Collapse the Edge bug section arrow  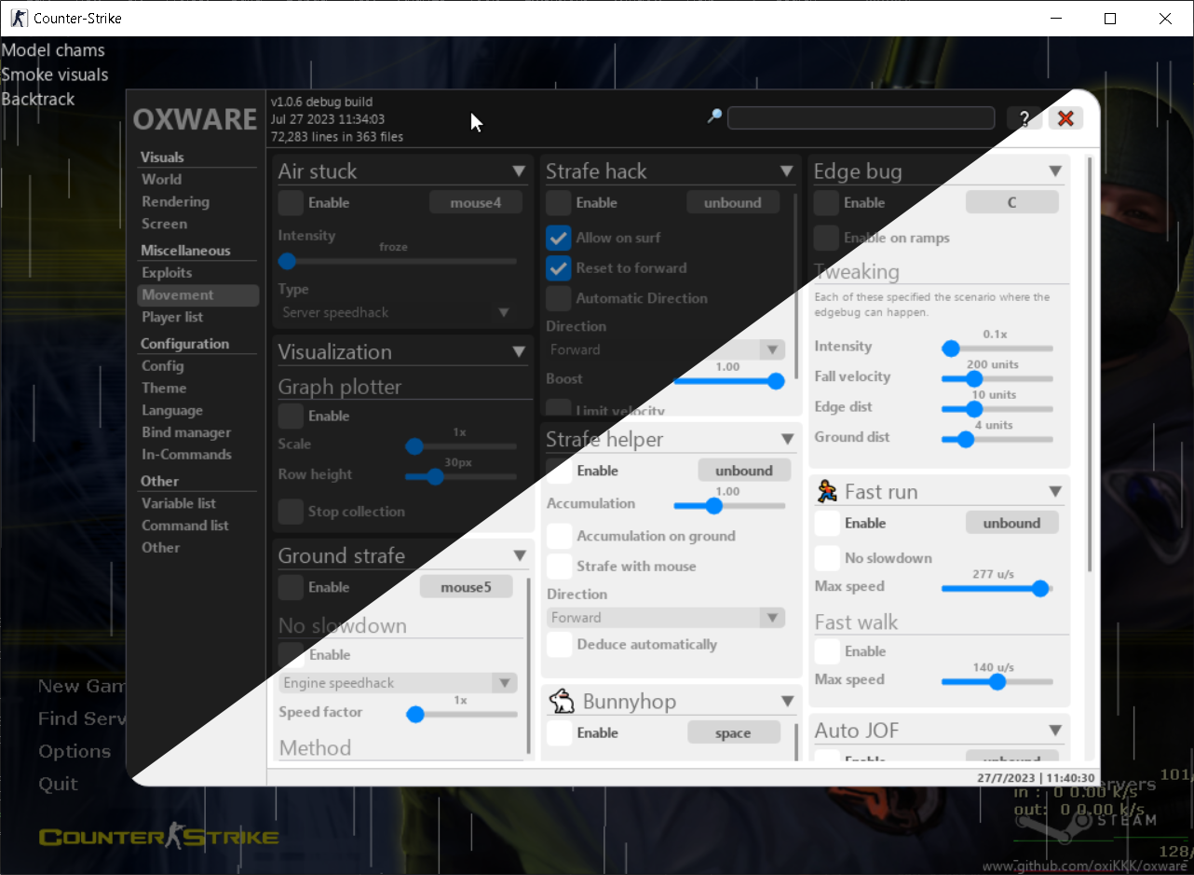click(1055, 171)
